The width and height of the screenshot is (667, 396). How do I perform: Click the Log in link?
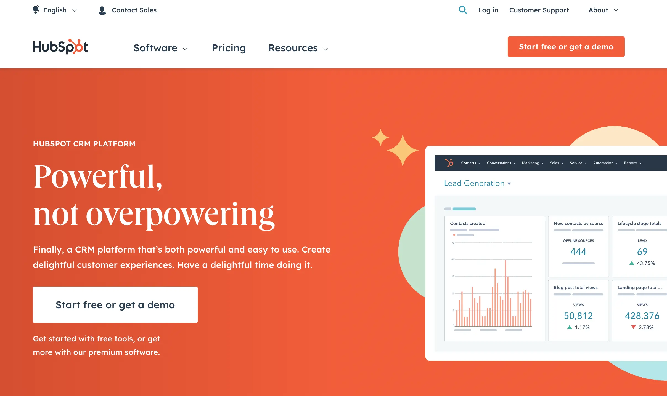(x=488, y=10)
